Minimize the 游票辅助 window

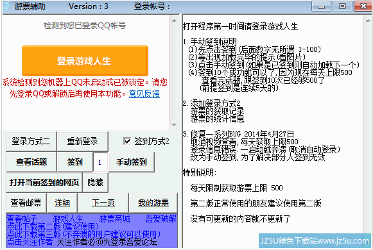tap(321, 6)
